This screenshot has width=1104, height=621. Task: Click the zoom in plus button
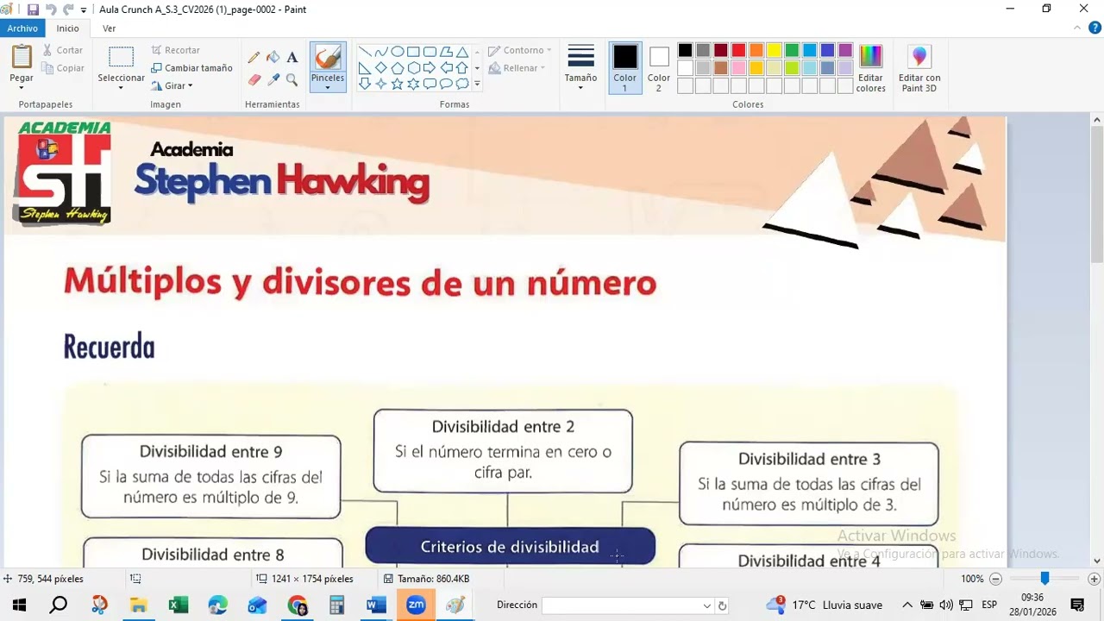[1095, 579]
